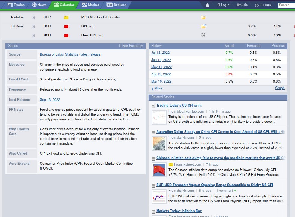Click red impact icon for Core CPI m/m
This screenshot has width=295, height=217.
pos(66,35)
